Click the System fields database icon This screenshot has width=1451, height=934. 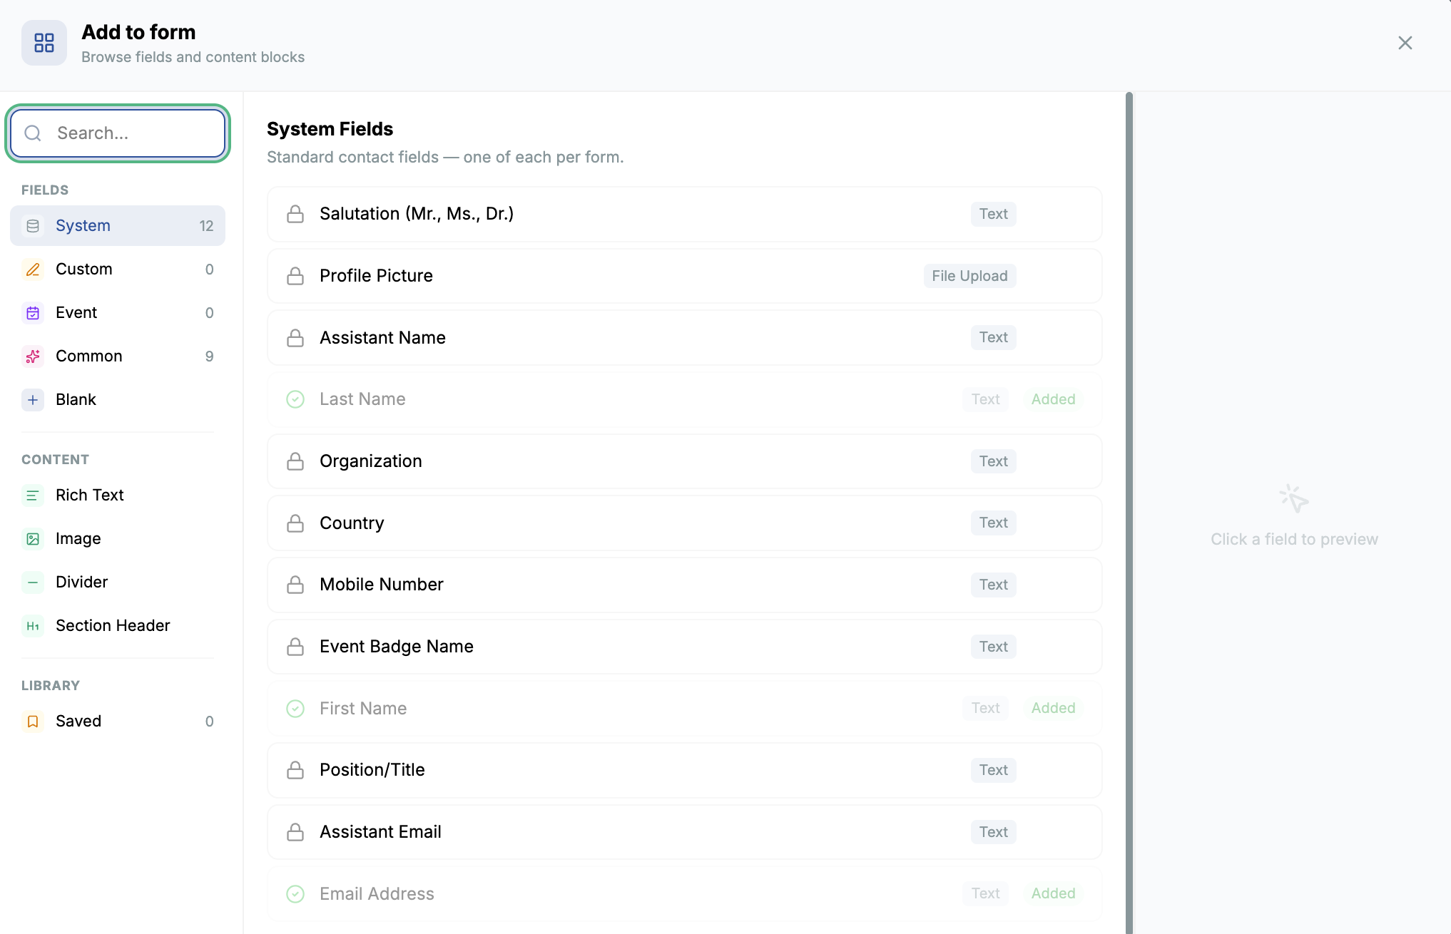(x=33, y=226)
